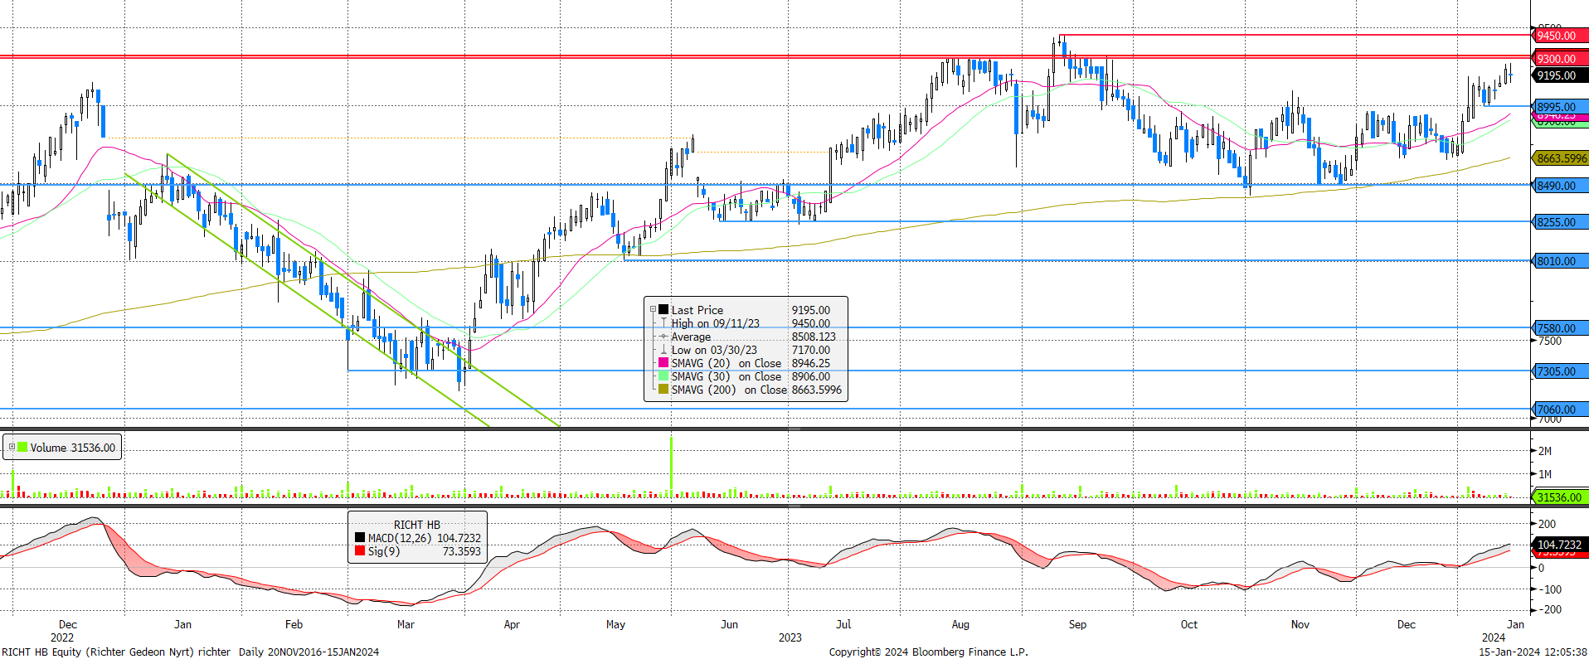Viewport: 1589px width, 659px height.
Task: Click the blue 8010.00 price axis tag
Action: click(1559, 261)
